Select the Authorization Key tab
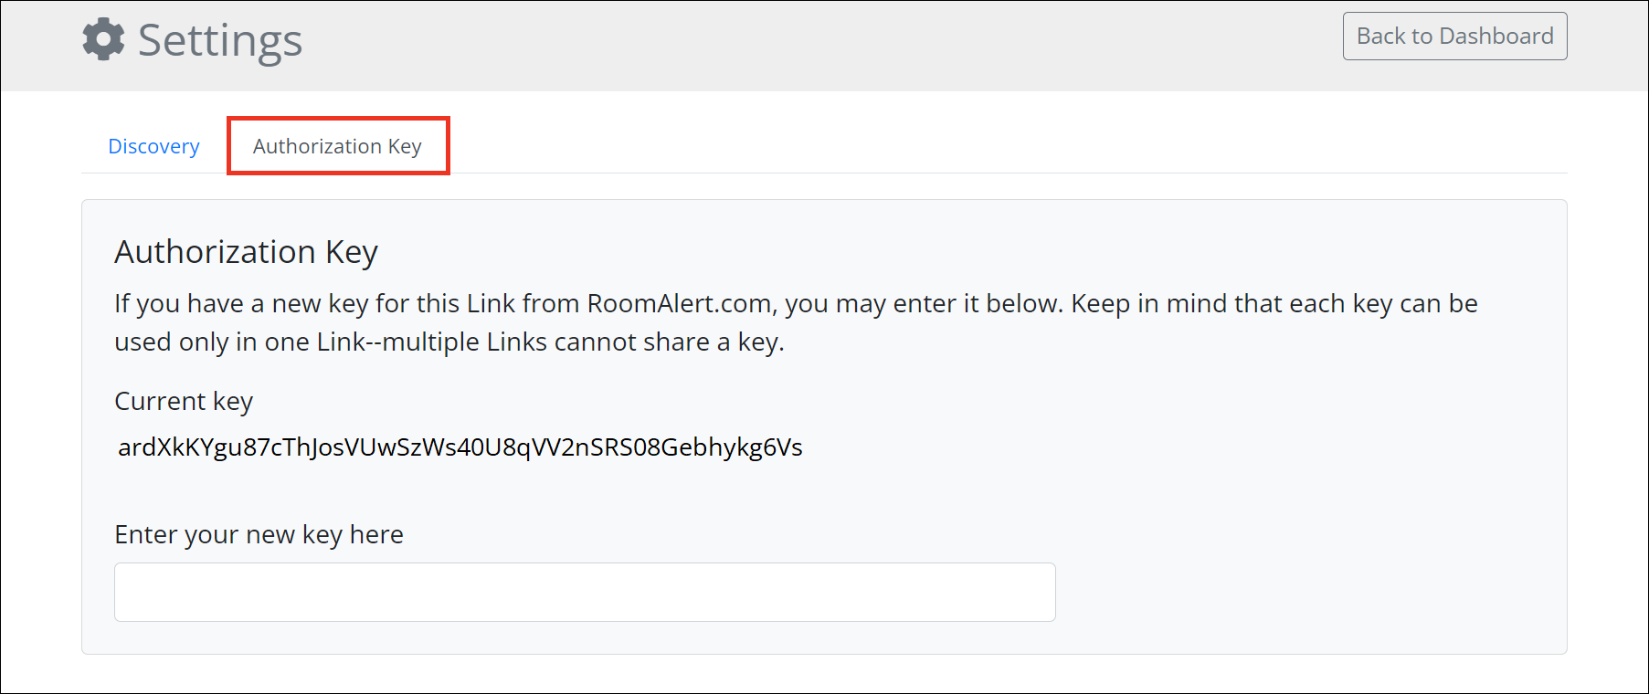 pyautogui.click(x=337, y=146)
